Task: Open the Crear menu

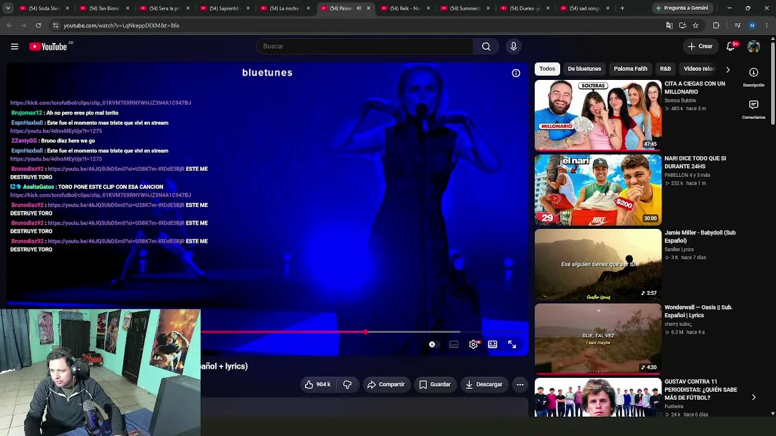Action: [x=700, y=47]
